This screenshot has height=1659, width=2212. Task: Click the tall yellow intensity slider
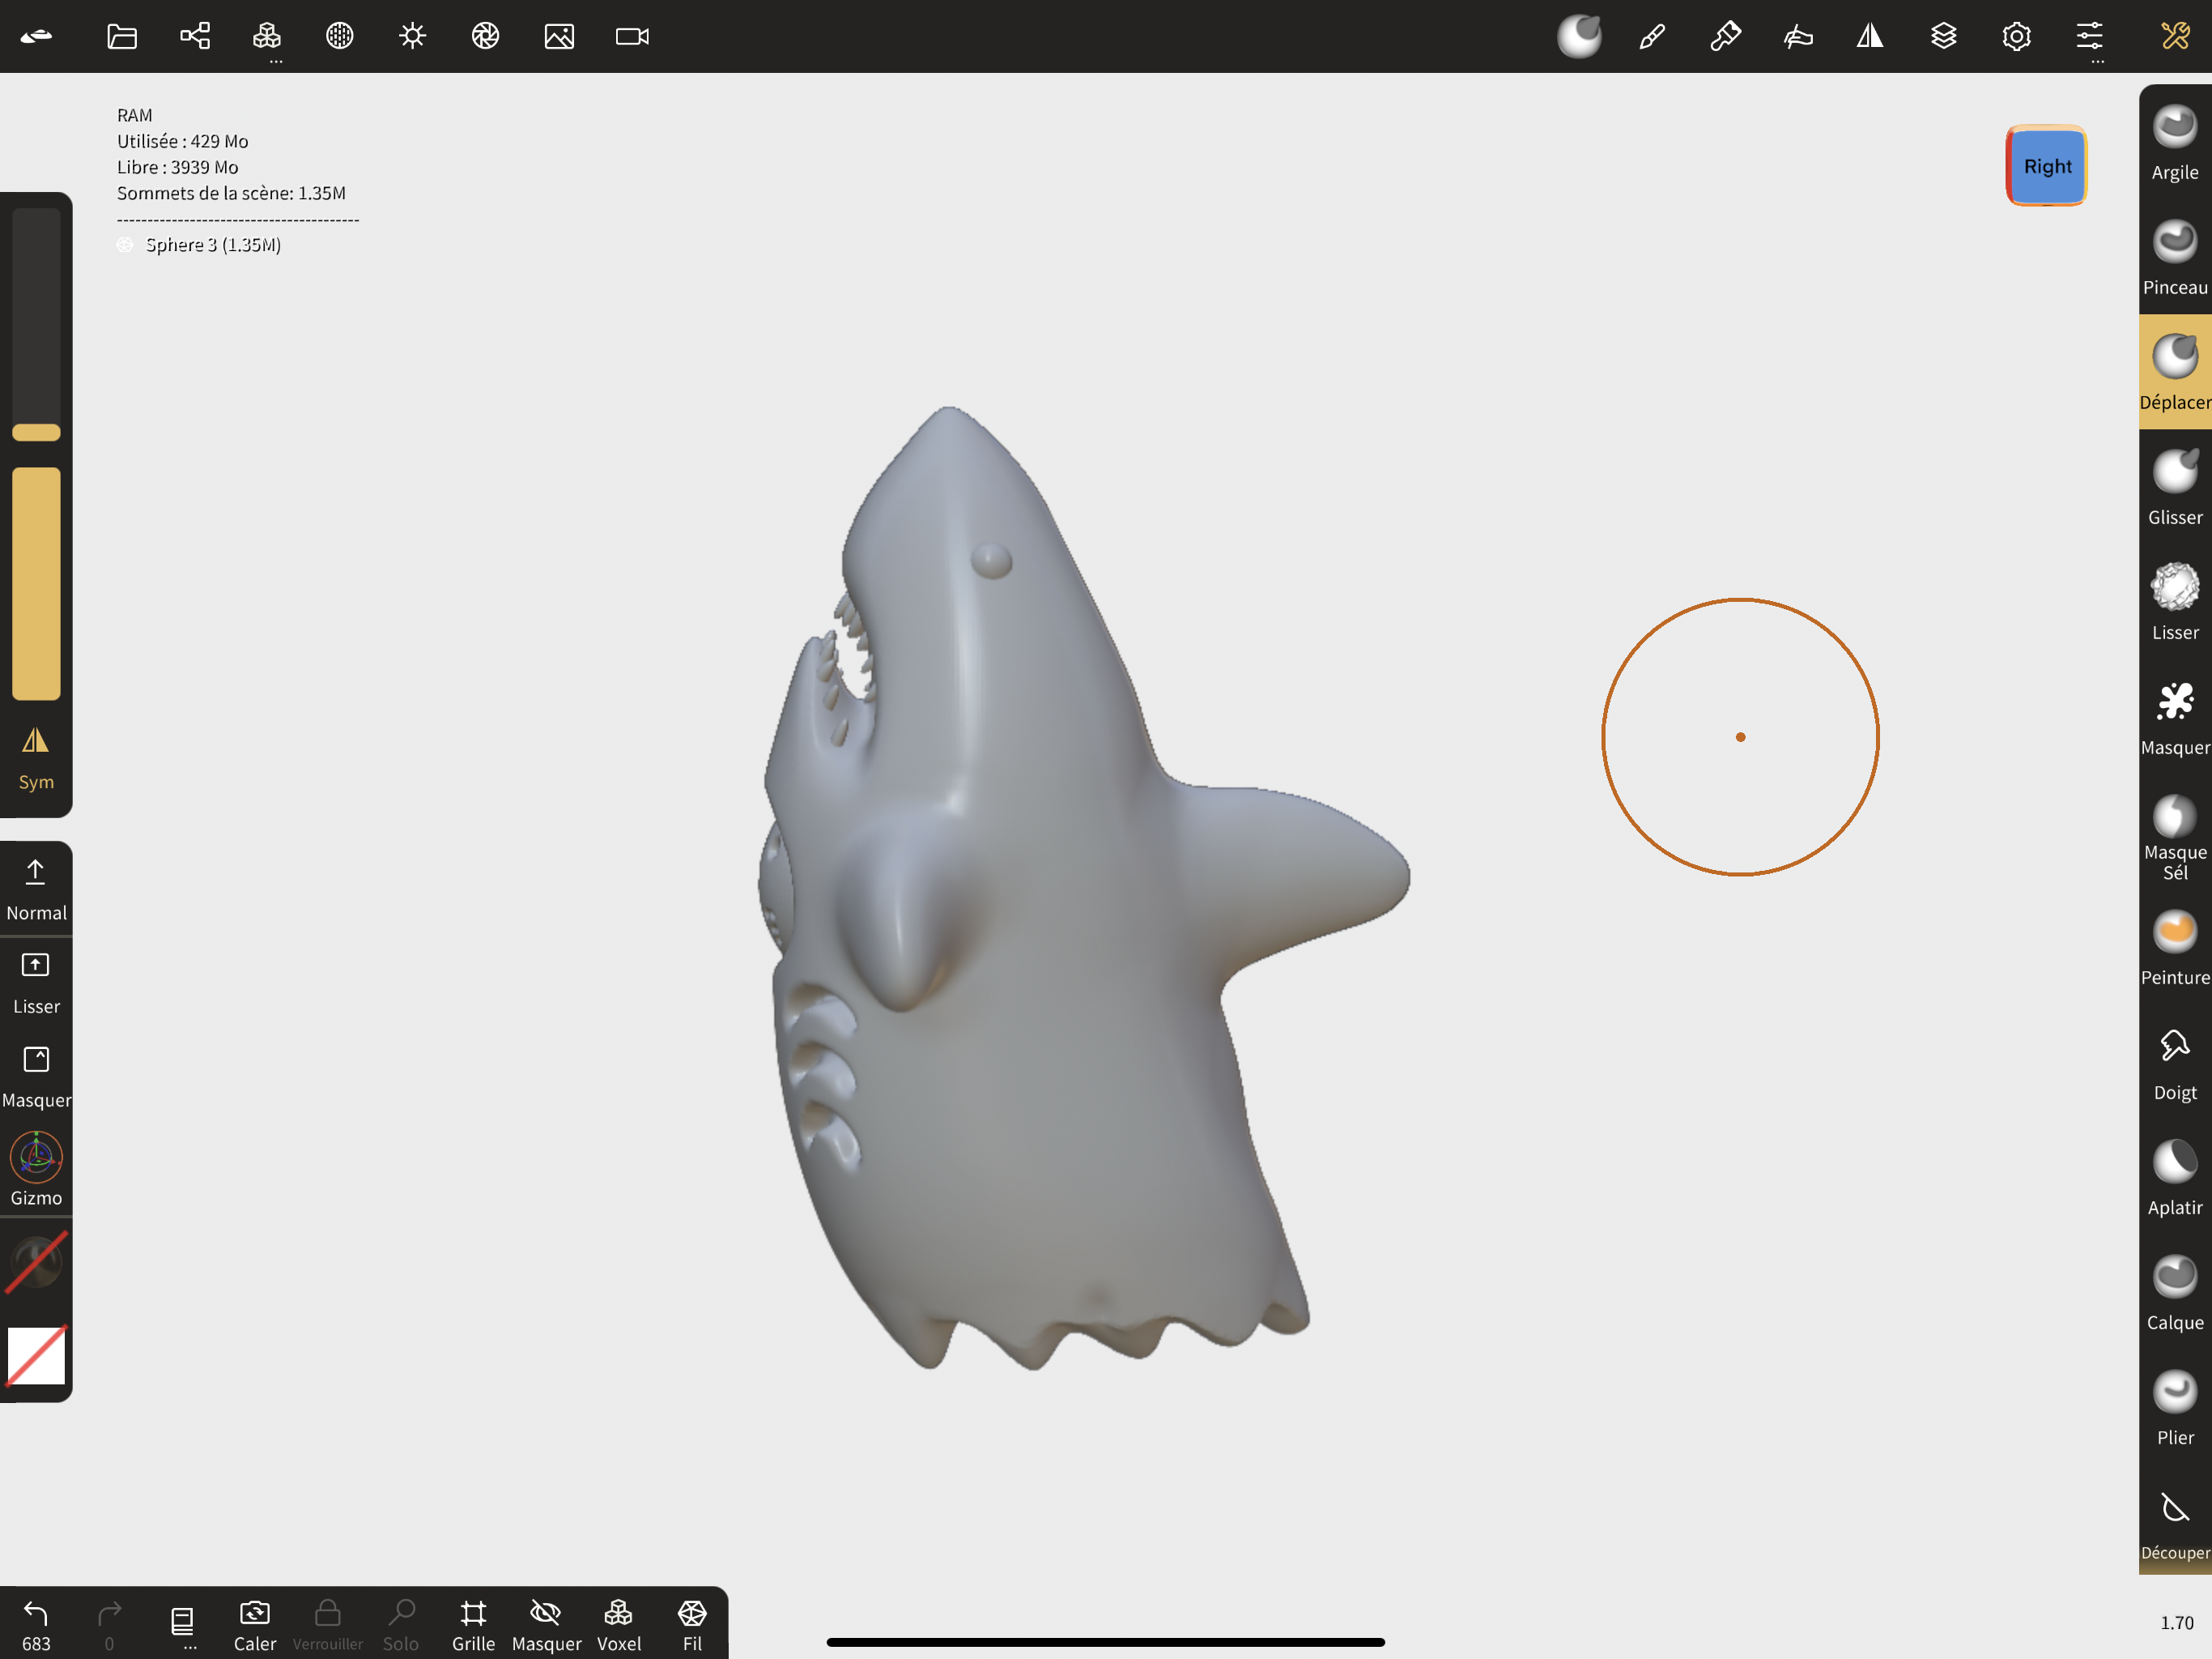coord(36,583)
